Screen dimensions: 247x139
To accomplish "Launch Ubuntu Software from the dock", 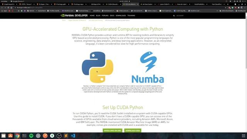I will [x=10, y=136].
